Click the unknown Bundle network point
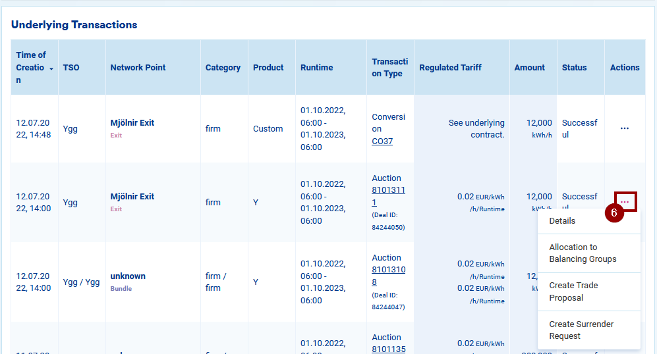The height and width of the screenshot is (354, 657). [x=128, y=276]
